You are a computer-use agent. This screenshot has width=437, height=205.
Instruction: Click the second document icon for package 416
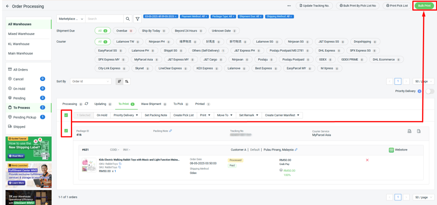click(x=418, y=131)
